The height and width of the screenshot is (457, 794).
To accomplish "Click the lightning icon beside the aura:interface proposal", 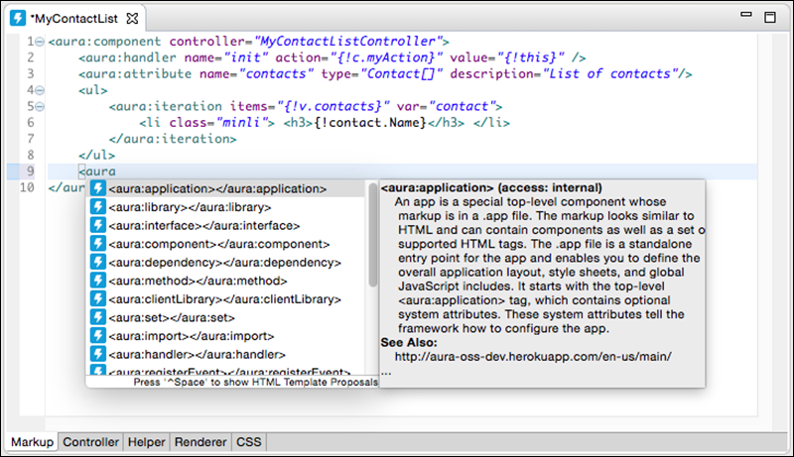I will [x=97, y=225].
